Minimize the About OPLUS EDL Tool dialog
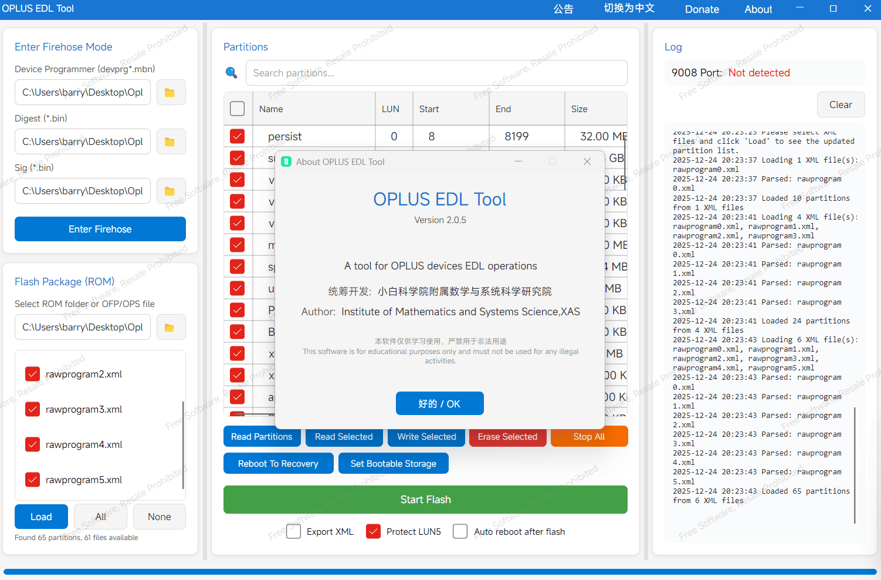Screen dimensions: 881x580 click(x=519, y=161)
